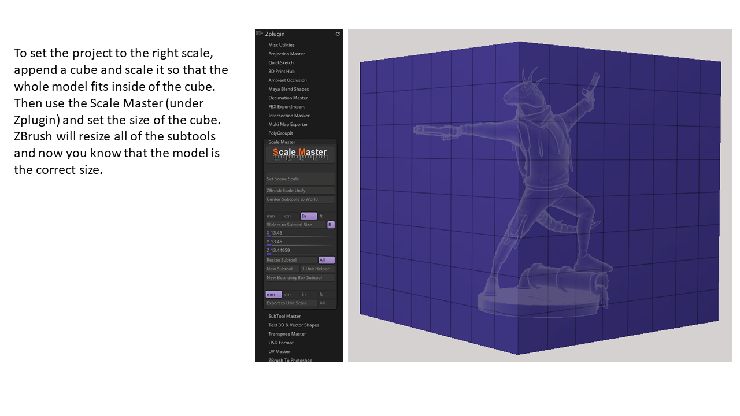Click the Zplugin palette refresh icon

[x=338, y=34]
